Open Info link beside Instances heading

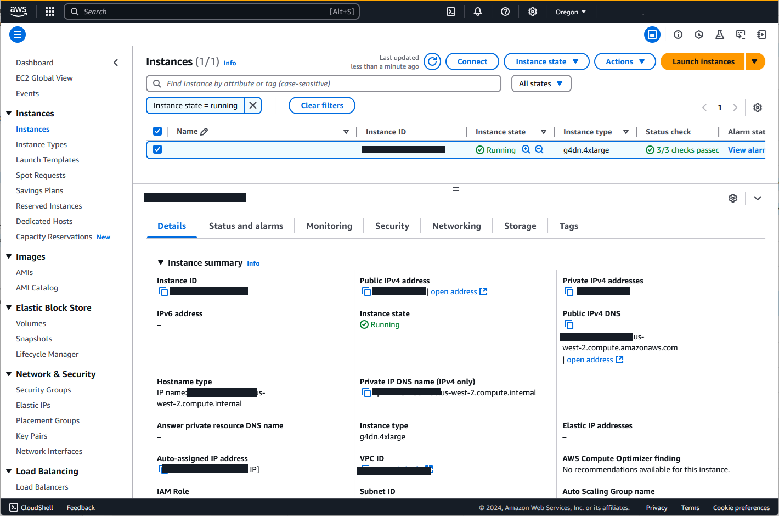tap(230, 63)
